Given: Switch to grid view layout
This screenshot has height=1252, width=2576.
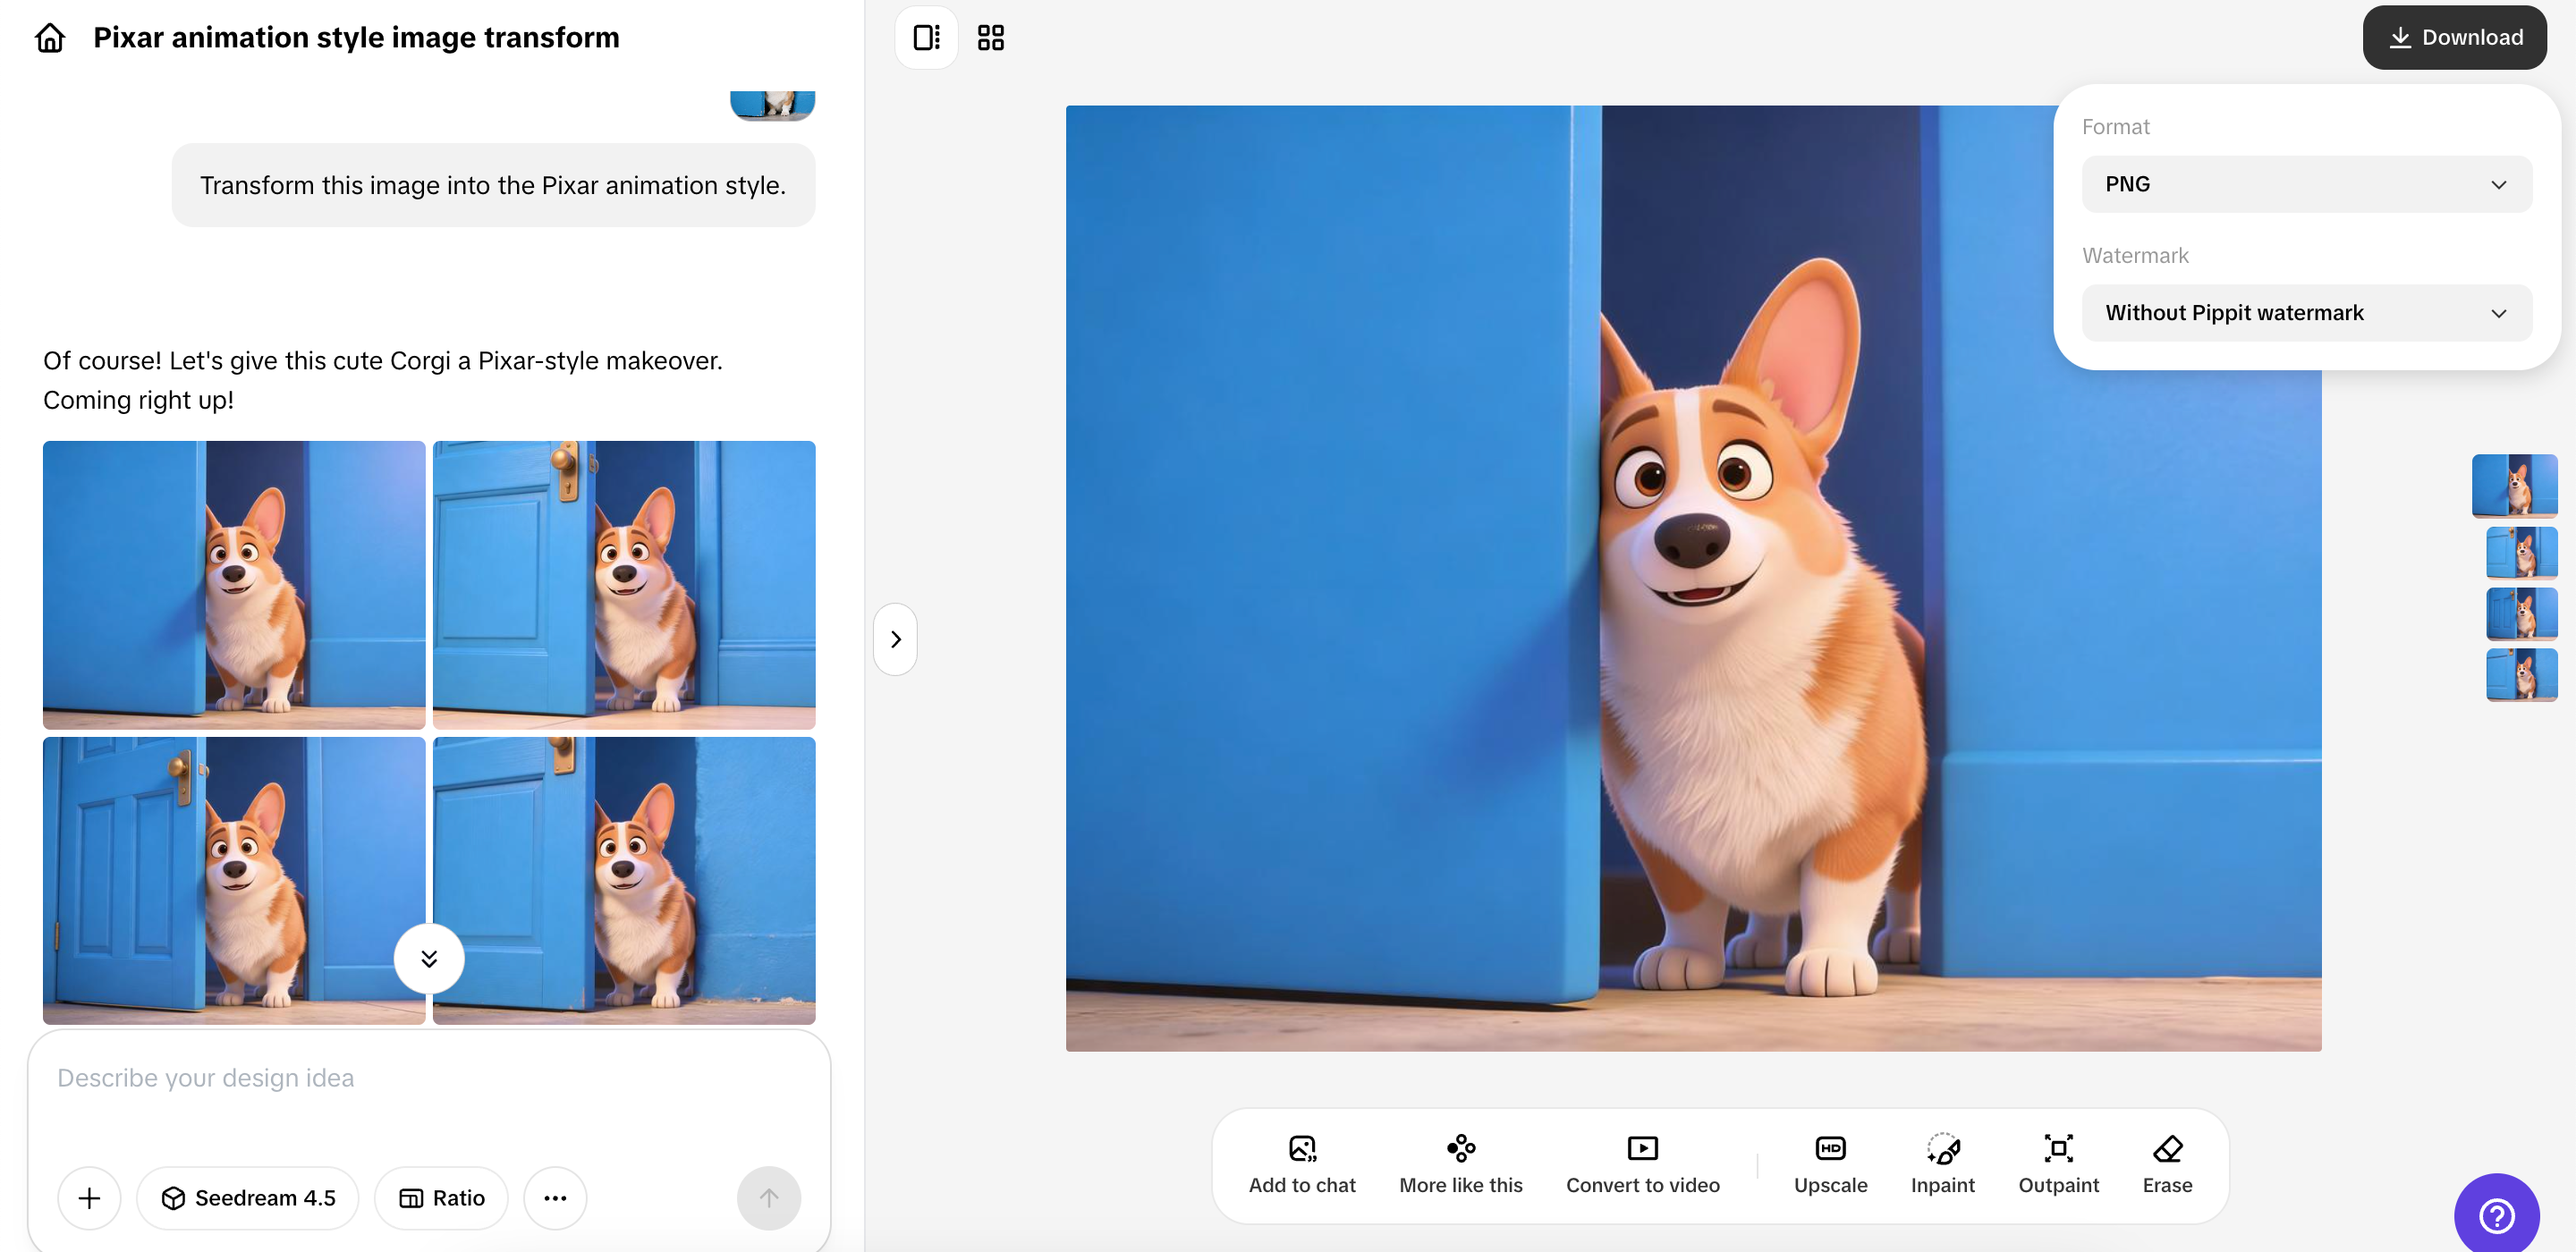Looking at the screenshot, I should [990, 38].
